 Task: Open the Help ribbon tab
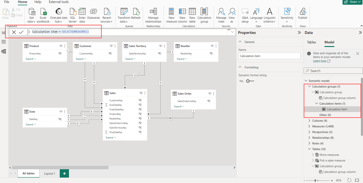coord(38,2)
